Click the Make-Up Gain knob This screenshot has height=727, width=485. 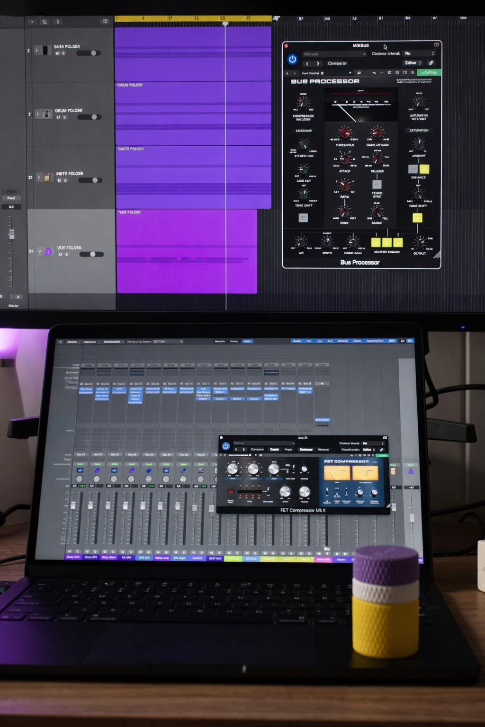click(377, 133)
